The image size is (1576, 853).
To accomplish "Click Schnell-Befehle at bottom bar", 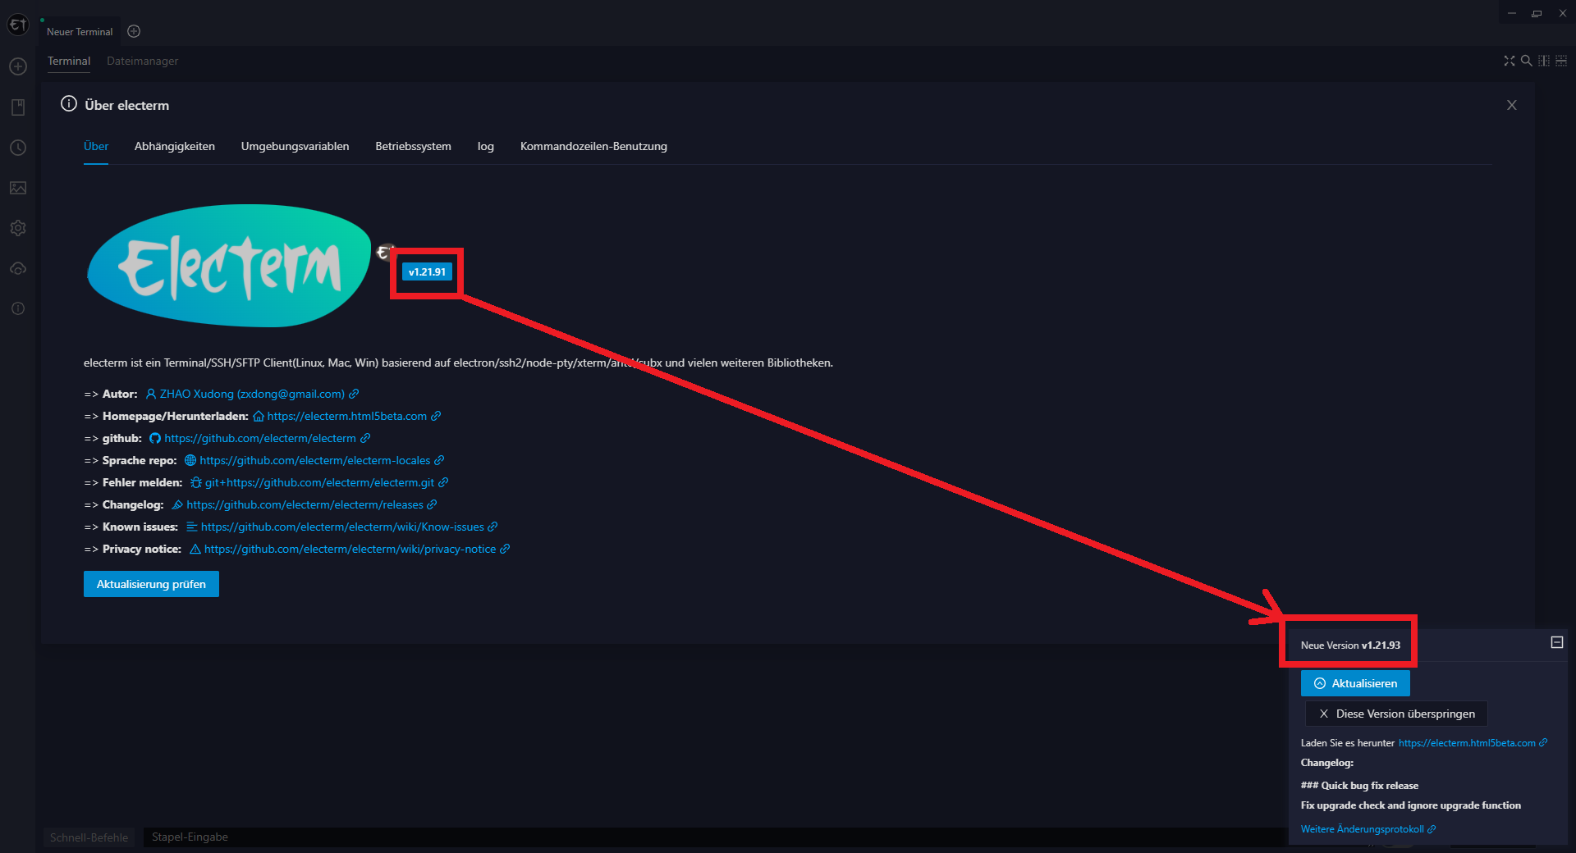I will pyautogui.click(x=89, y=837).
